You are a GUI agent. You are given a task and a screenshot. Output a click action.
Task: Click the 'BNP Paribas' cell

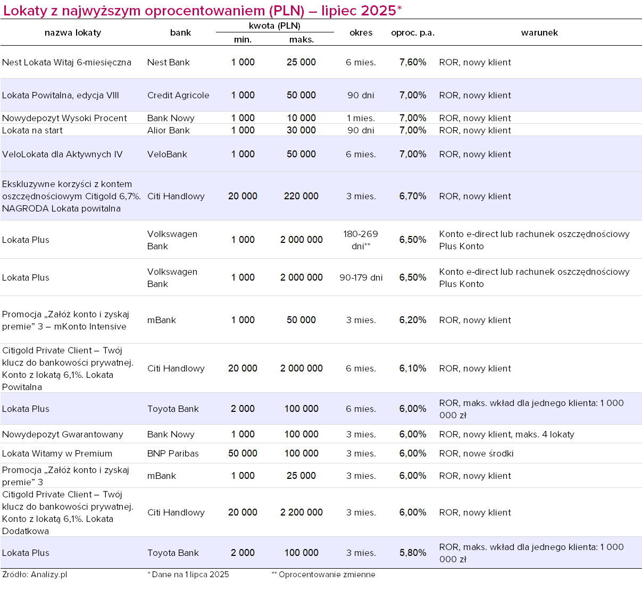pyautogui.click(x=173, y=453)
